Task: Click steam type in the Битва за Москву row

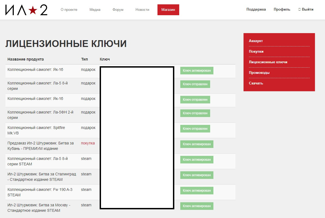Action: 86,205
